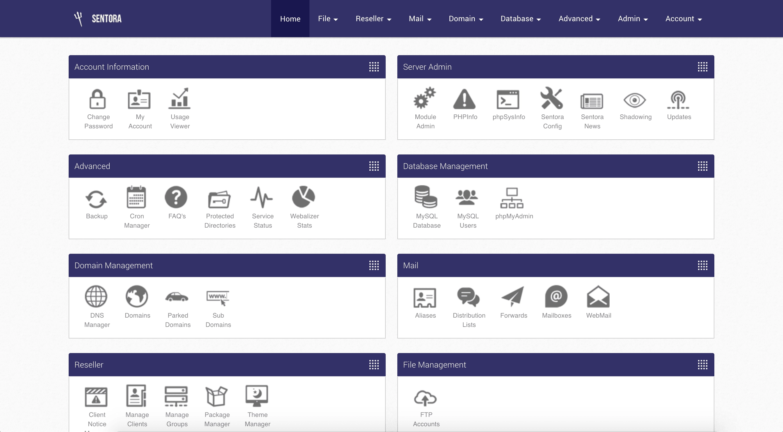
Task: Click the Domain Management panel title
Action: 113,265
